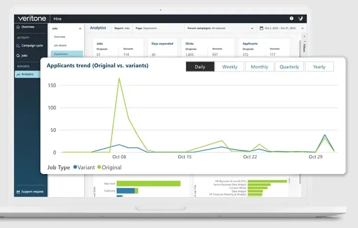The image size is (358, 228).
Task: Click the help question mark icon
Action: point(292,19)
